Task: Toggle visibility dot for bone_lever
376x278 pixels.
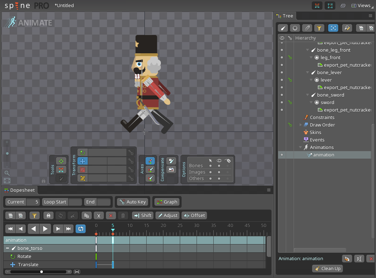Action: pyautogui.click(x=282, y=72)
